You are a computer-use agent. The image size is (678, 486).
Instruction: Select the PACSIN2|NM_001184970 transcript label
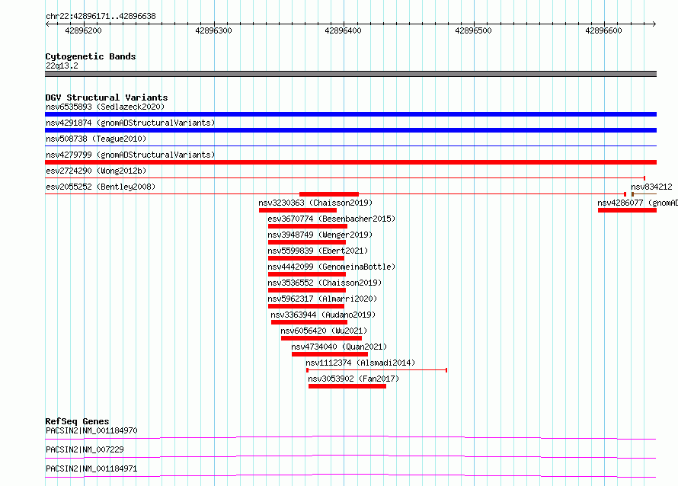tap(91, 430)
